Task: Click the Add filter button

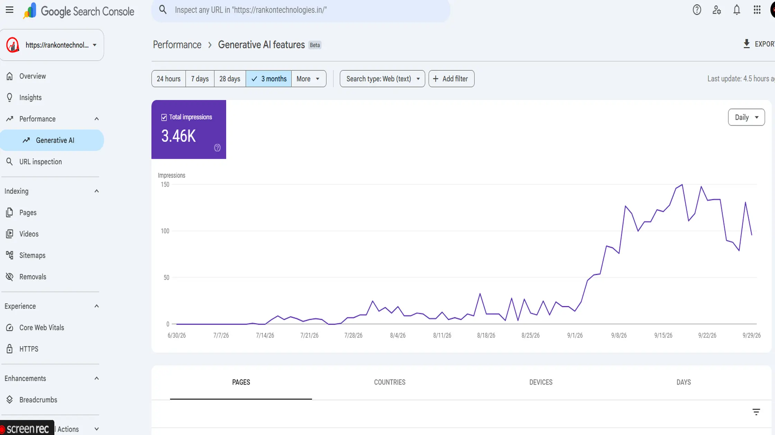Action: [x=451, y=79]
